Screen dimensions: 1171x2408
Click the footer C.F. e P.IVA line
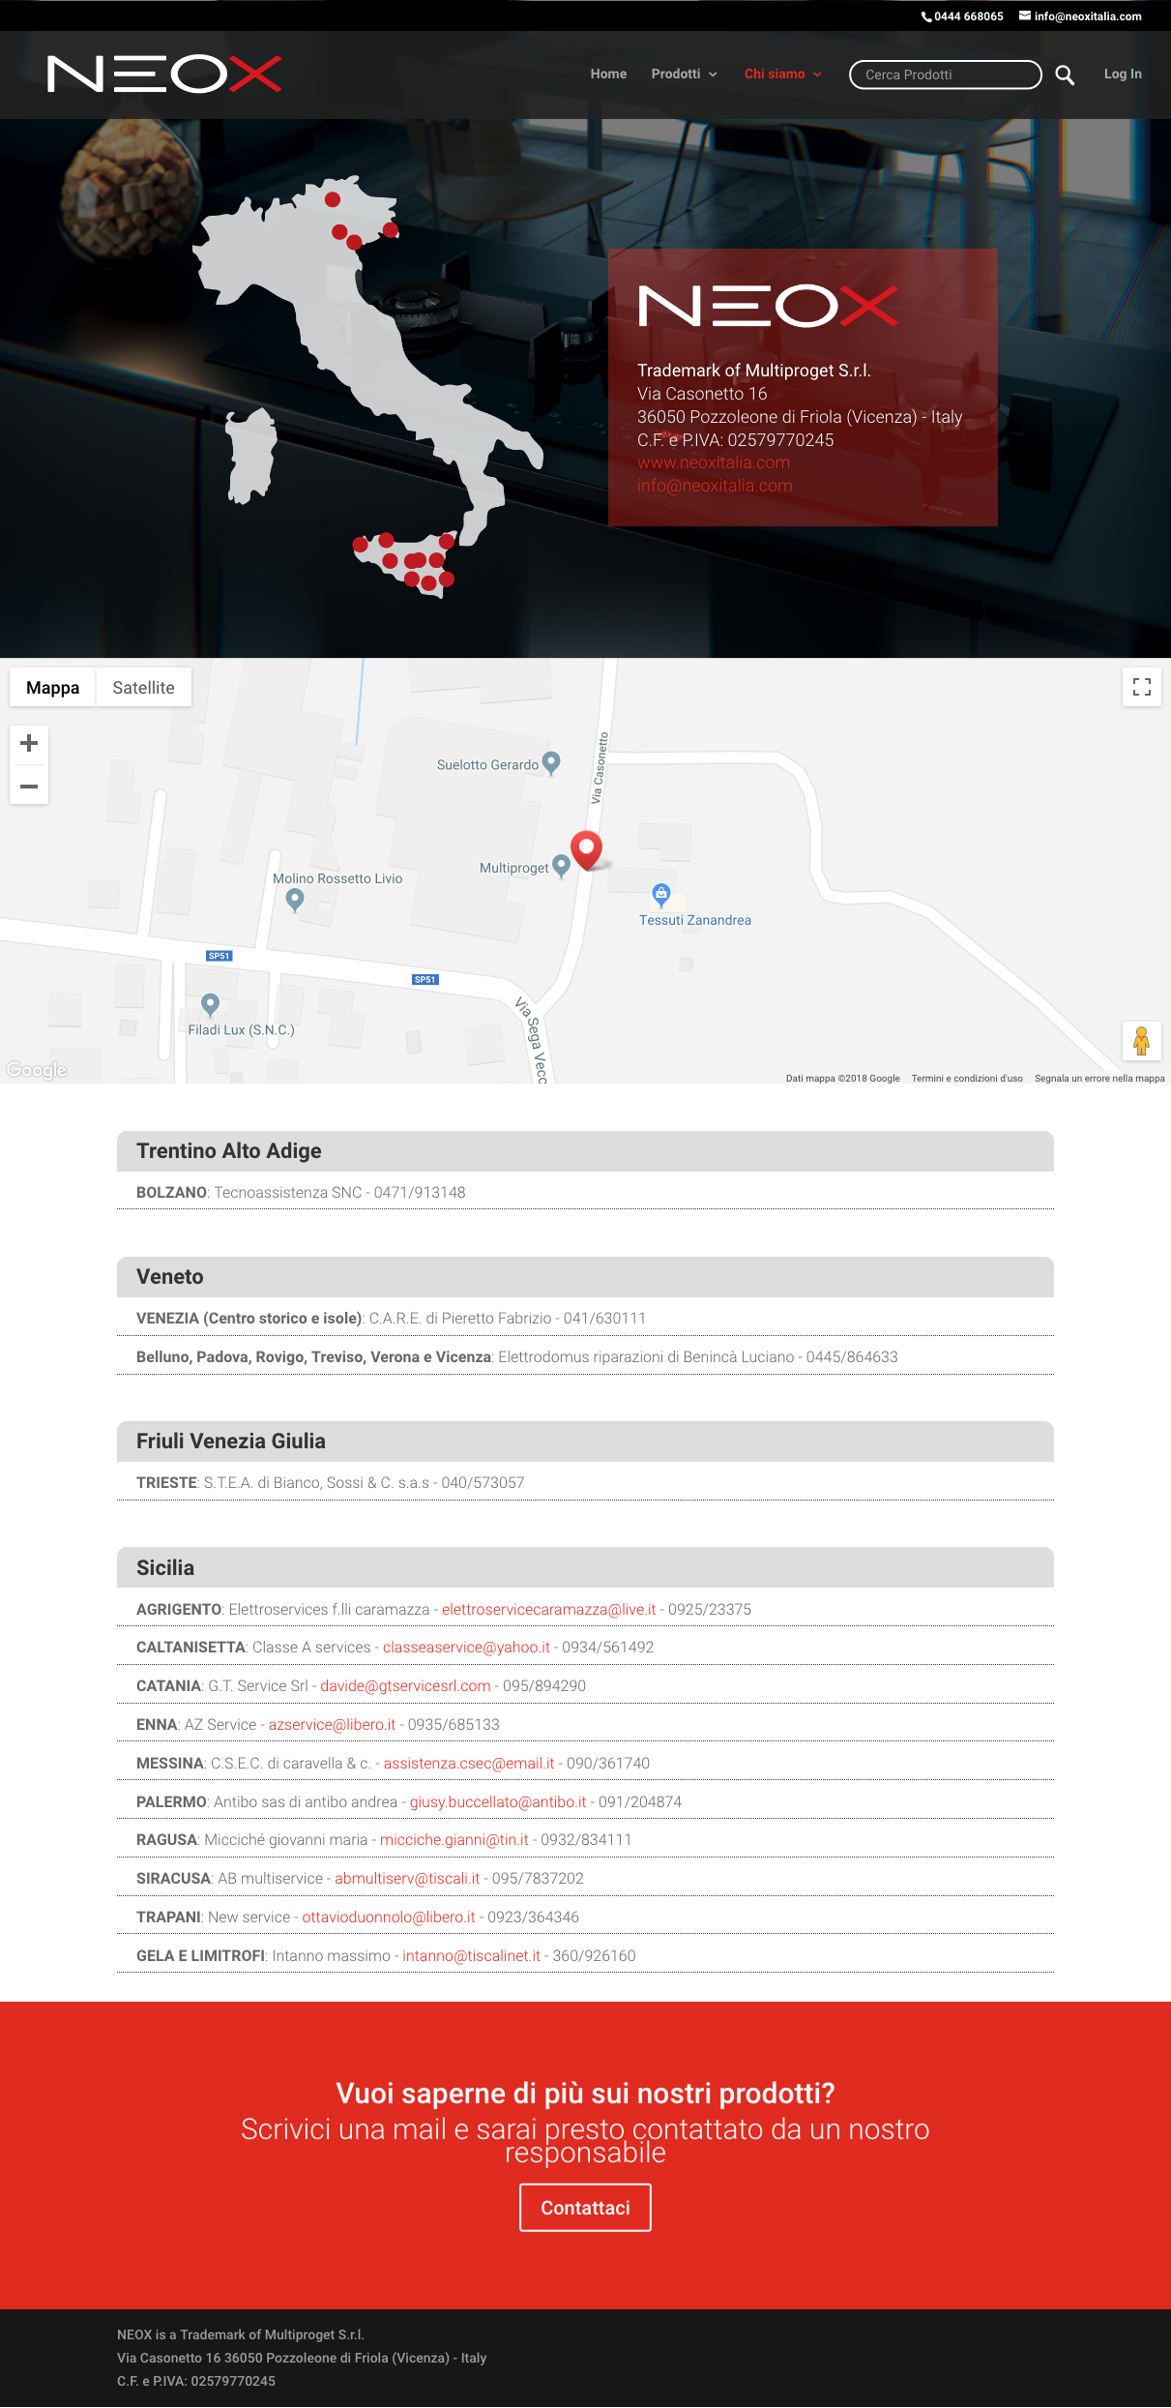point(196,2381)
